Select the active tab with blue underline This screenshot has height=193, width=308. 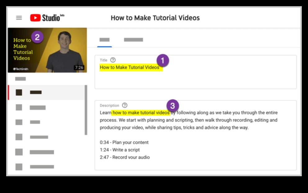pyautogui.click(x=105, y=40)
